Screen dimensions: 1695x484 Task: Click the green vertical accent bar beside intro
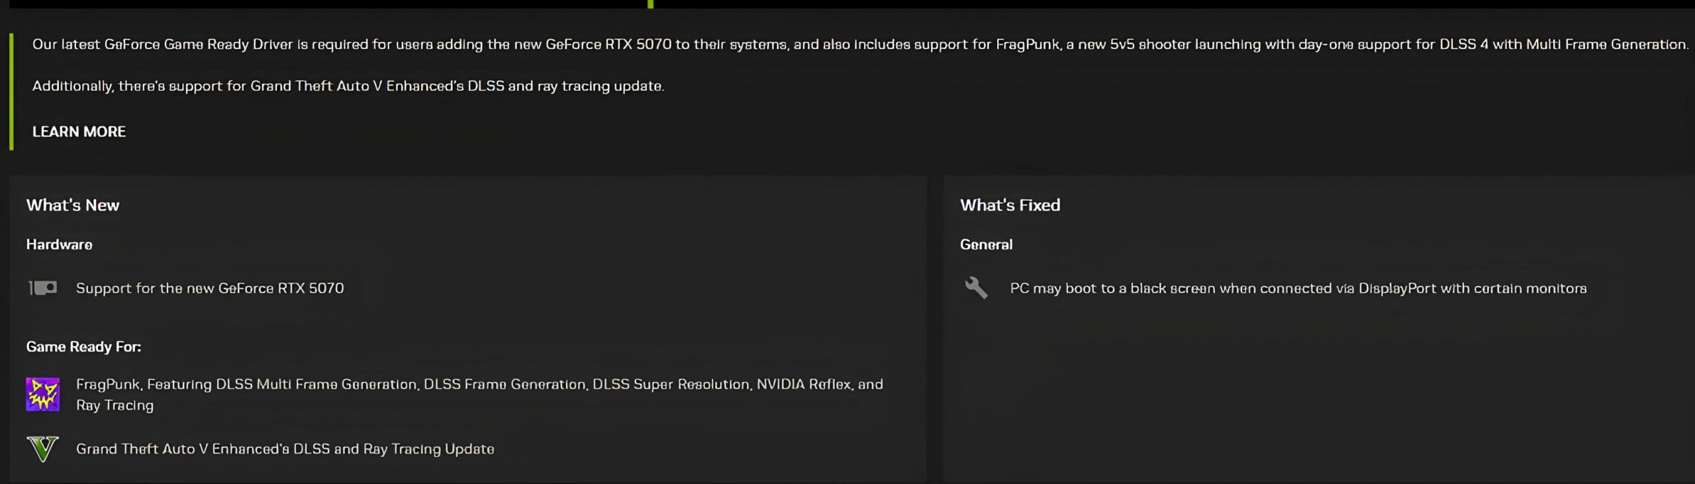click(11, 91)
